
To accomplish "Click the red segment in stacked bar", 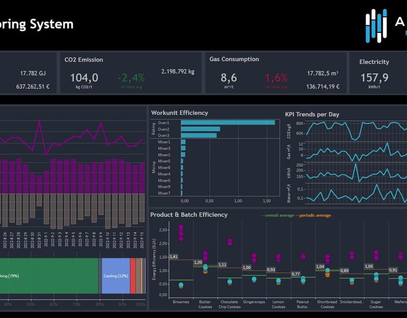I will click(132, 276).
